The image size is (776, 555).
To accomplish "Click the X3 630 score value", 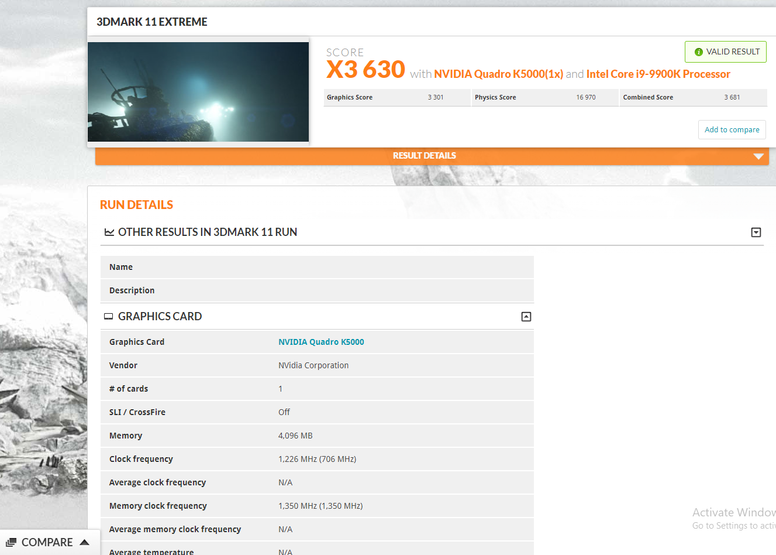I will pos(365,70).
